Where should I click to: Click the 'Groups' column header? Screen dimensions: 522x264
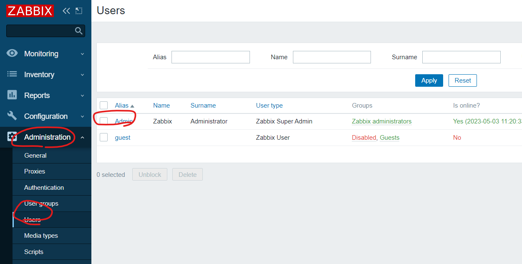click(x=362, y=106)
